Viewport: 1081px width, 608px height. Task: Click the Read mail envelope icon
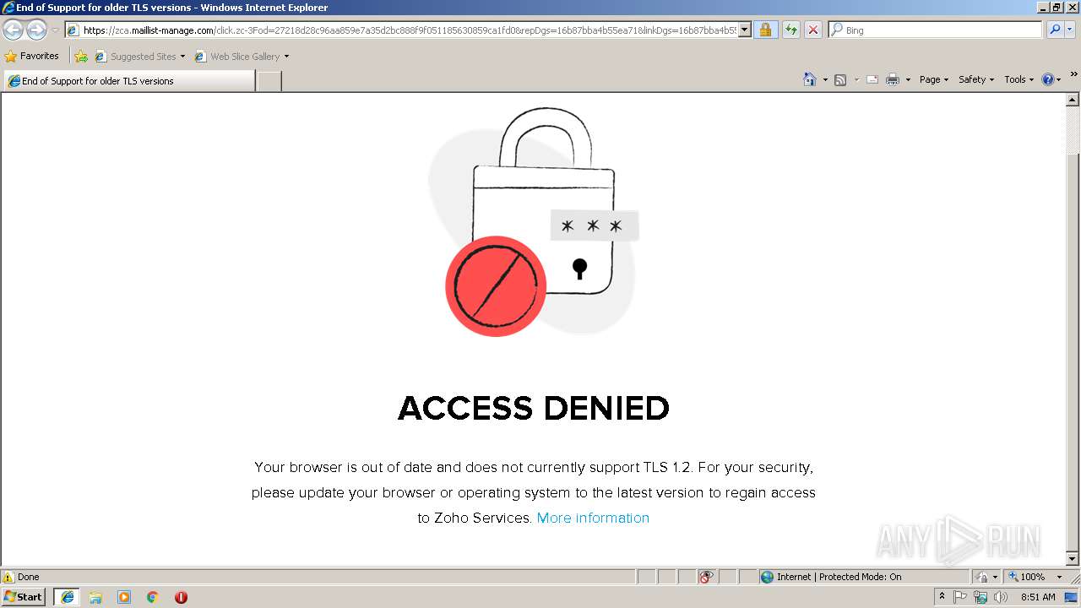point(872,79)
